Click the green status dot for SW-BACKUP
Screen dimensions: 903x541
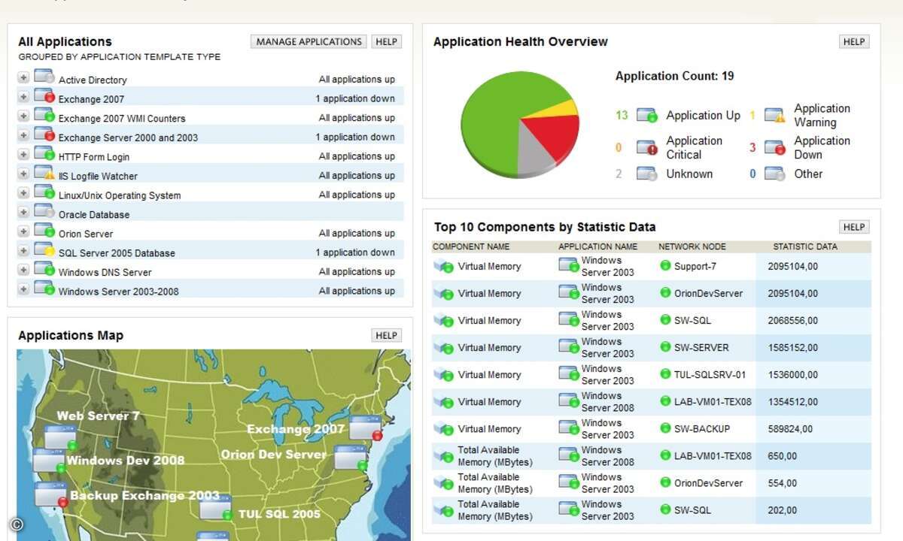click(665, 428)
